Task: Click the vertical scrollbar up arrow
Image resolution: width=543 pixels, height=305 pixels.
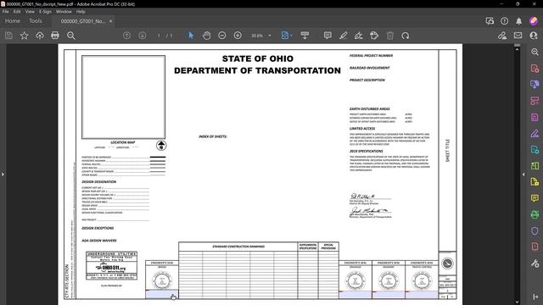Action: 517,49
